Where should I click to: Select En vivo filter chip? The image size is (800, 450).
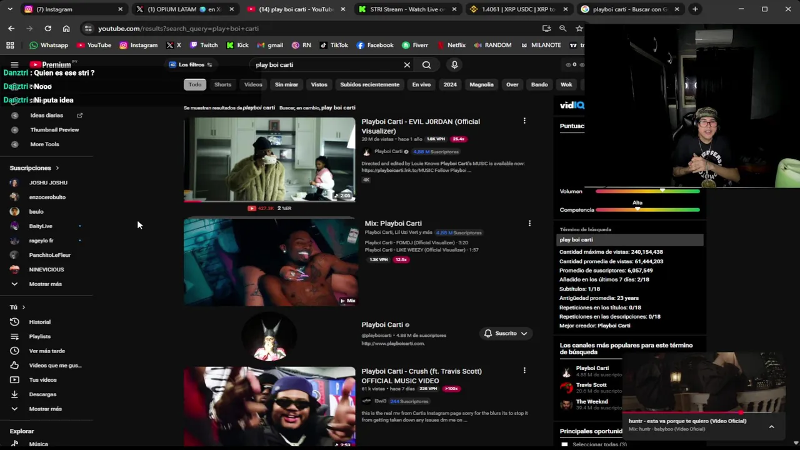421,84
